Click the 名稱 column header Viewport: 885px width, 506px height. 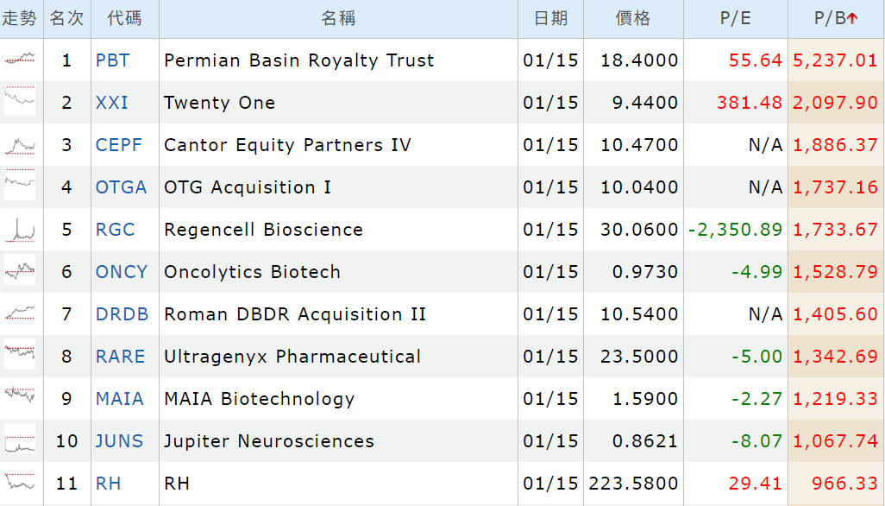(338, 18)
